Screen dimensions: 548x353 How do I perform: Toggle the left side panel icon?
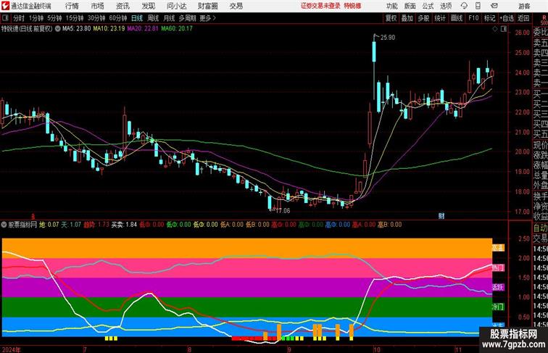tap(5, 18)
